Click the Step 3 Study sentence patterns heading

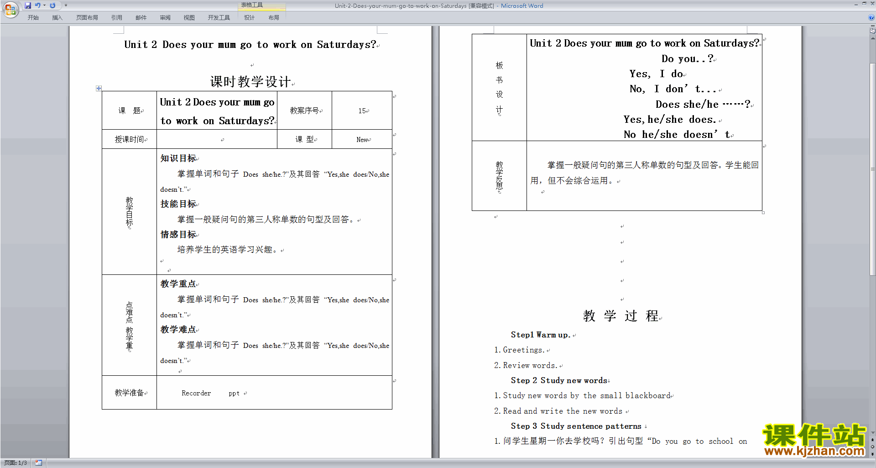click(576, 426)
